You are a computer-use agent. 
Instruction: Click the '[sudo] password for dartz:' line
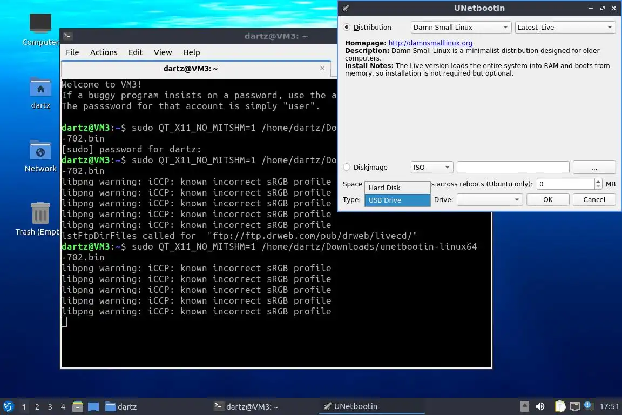pyautogui.click(x=131, y=149)
